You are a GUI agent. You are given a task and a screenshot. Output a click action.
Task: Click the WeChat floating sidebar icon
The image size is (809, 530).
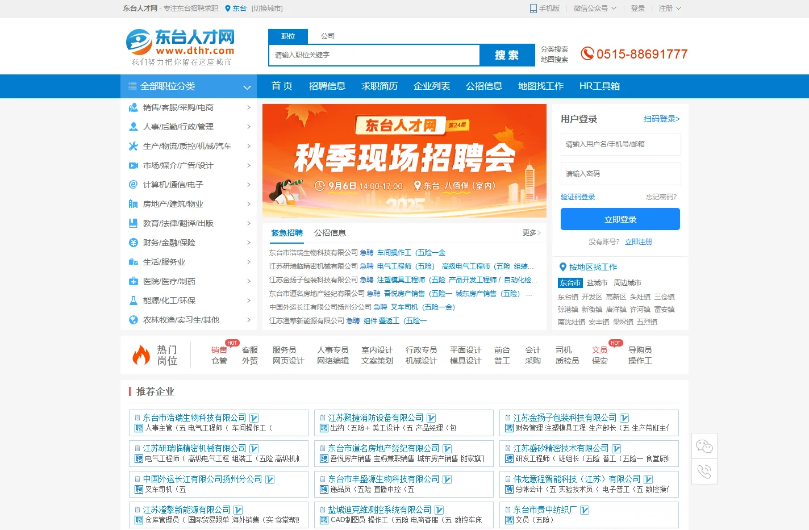click(704, 446)
